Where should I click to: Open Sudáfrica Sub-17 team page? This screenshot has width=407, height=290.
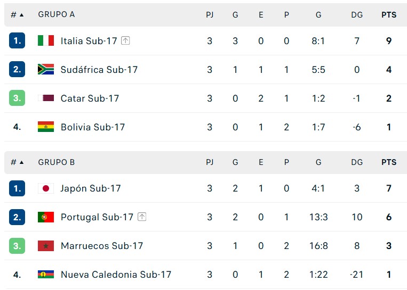coord(99,70)
